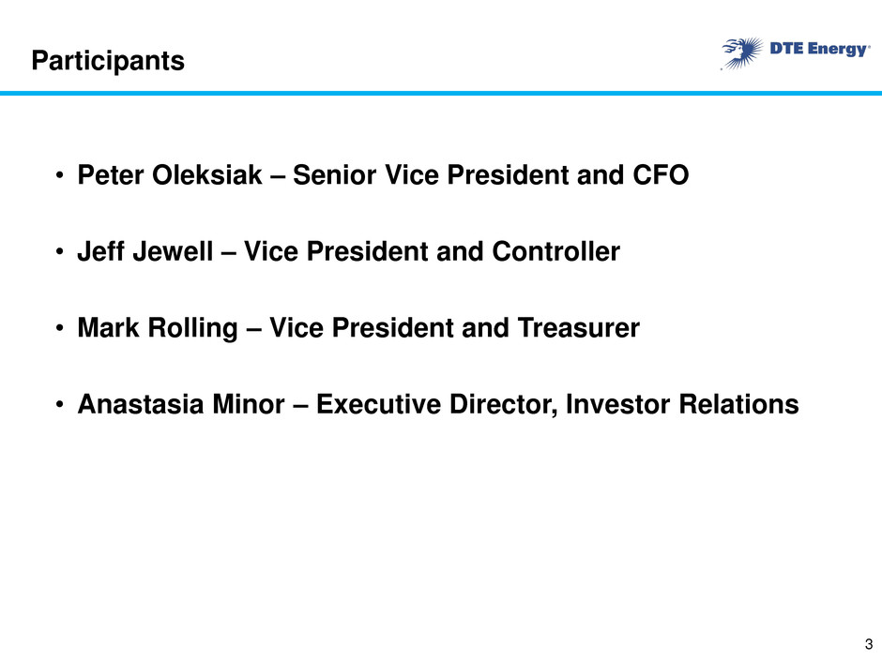The height and width of the screenshot is (661, 882).
Task: Click the Mark Rolling name
Action: (158, 328)
